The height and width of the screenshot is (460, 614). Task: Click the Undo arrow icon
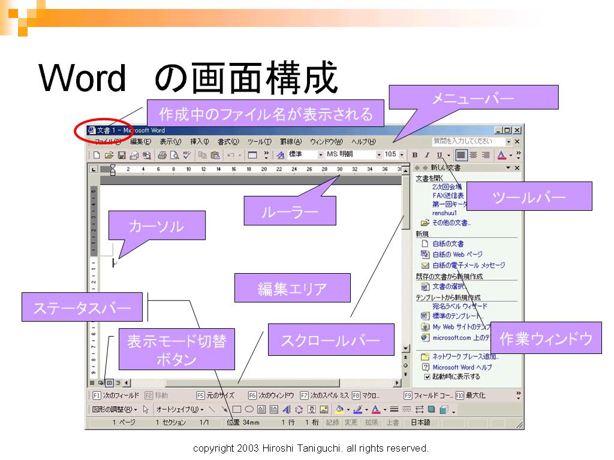point(231,155)
